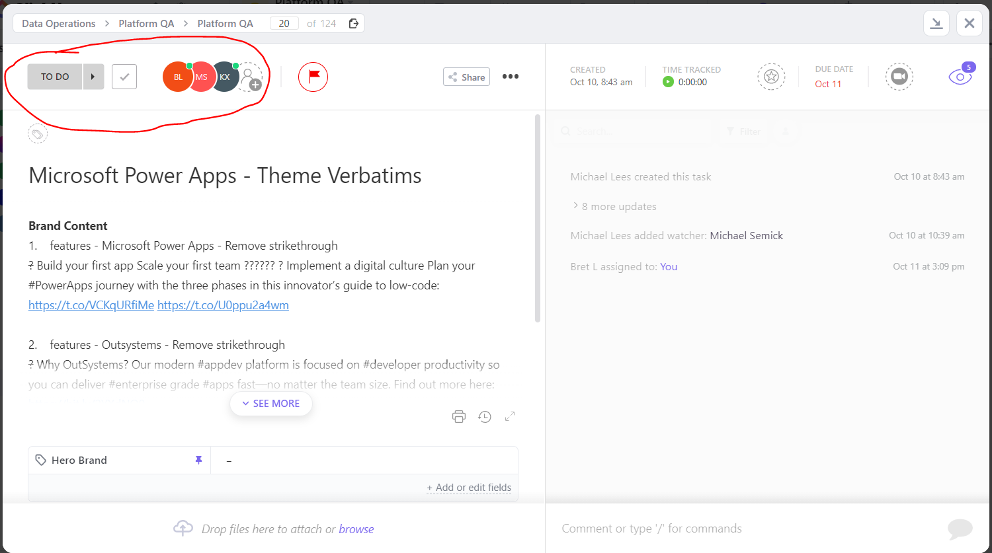Open the next status arrow beside TO DO

[x=93, y=77]
